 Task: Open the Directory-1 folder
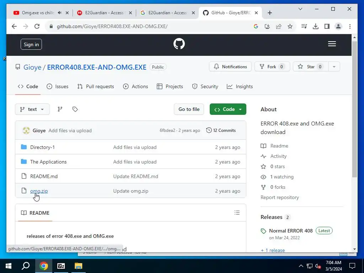[43, 147]
